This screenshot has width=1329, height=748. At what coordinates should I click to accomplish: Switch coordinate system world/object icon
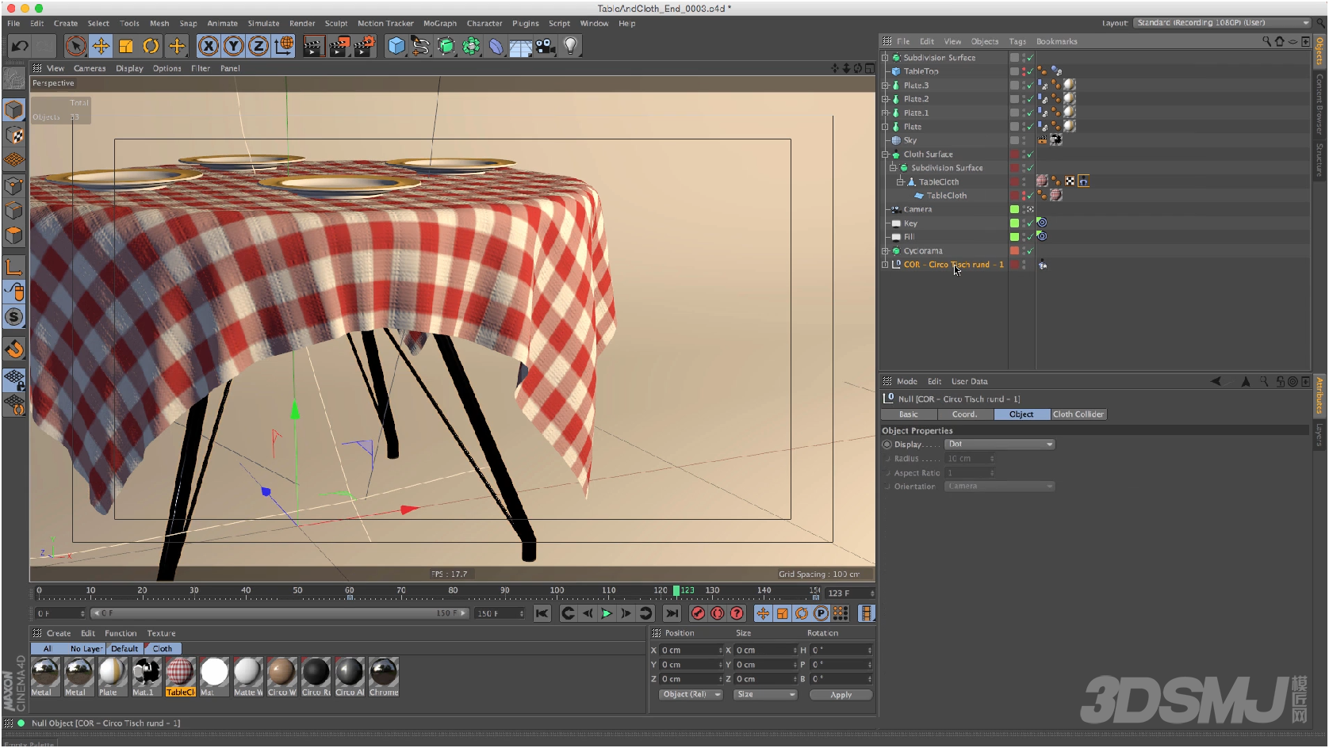coord(284,46)
